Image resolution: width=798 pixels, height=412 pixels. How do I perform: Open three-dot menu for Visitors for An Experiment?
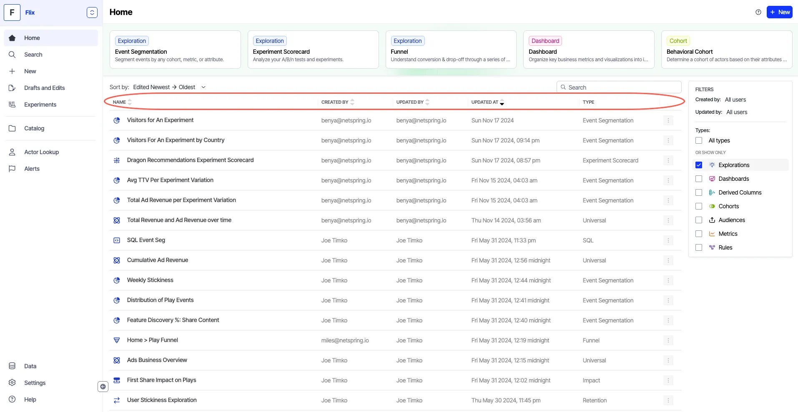668,120
